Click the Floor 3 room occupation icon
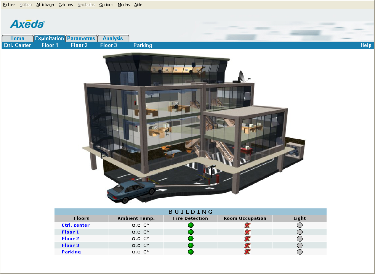Image resolution: width=375 pixels, height=274 pixels. [x=247, y=245]
